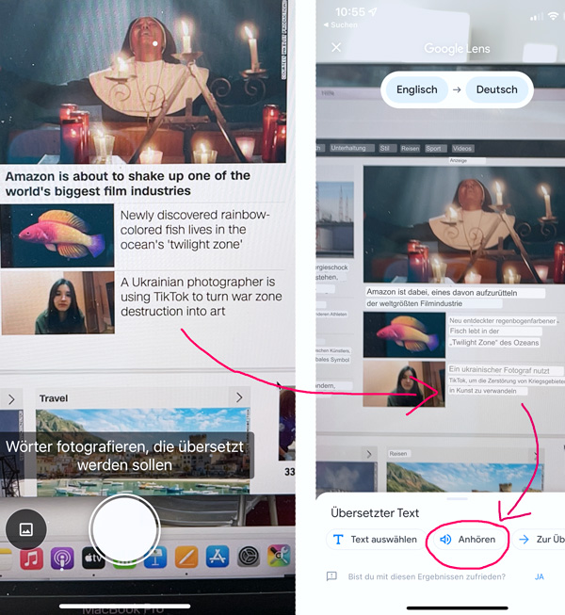Select the Videos tab in translated page
This screenshot has height=615, width=565.
[x=462, y=148]
